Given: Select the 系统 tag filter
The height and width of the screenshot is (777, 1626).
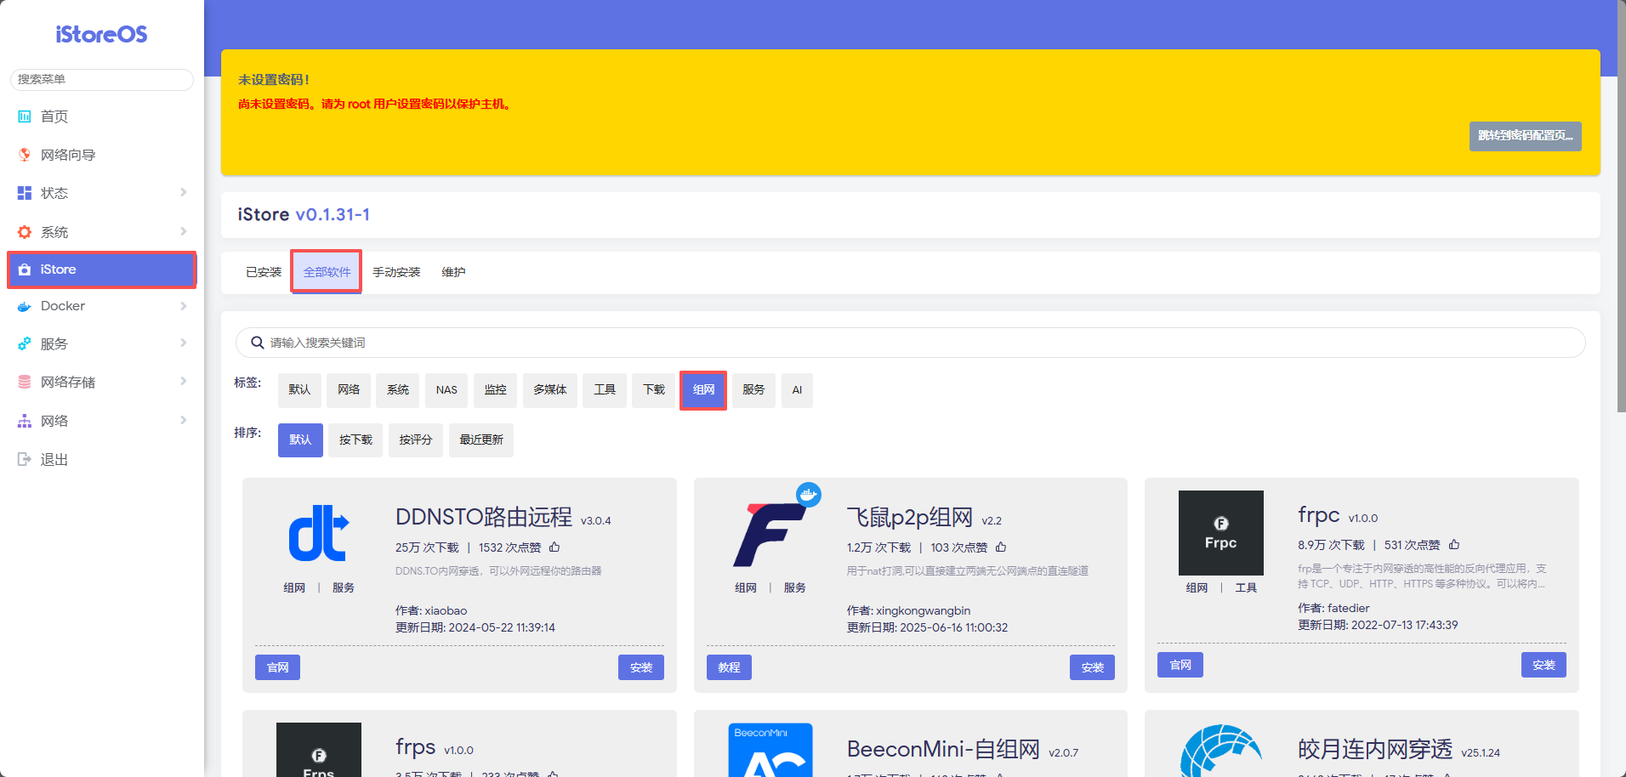Looking at the screenshot, I should pos(398,390).
